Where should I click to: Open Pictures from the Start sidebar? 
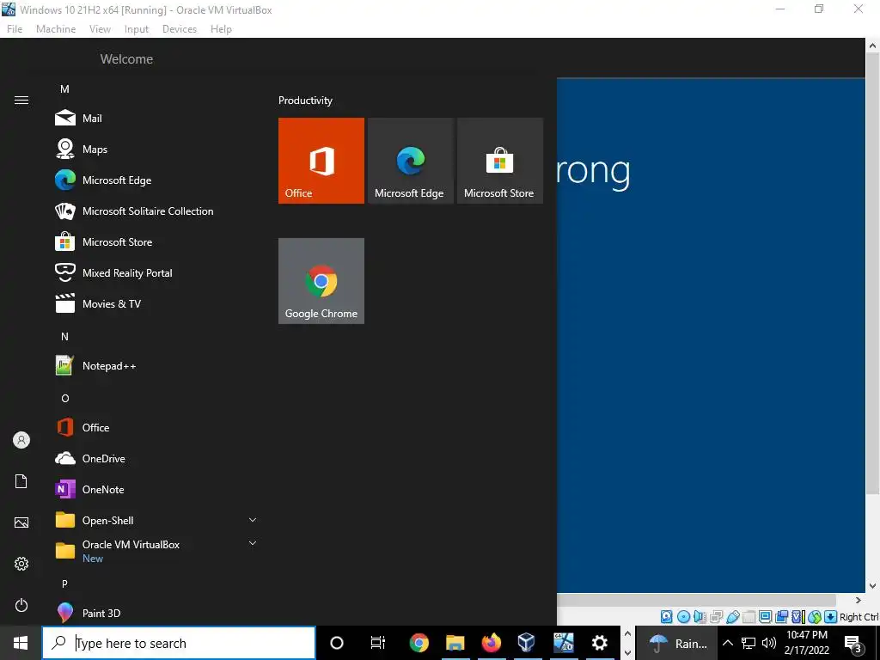point(21,522)
